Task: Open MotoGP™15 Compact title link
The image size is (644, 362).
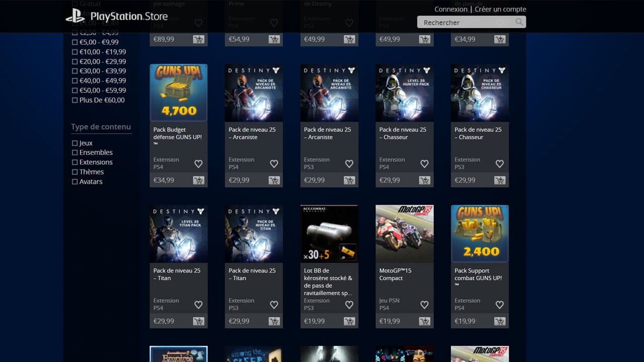Action: pyautogui.click(x=395, y=274)
